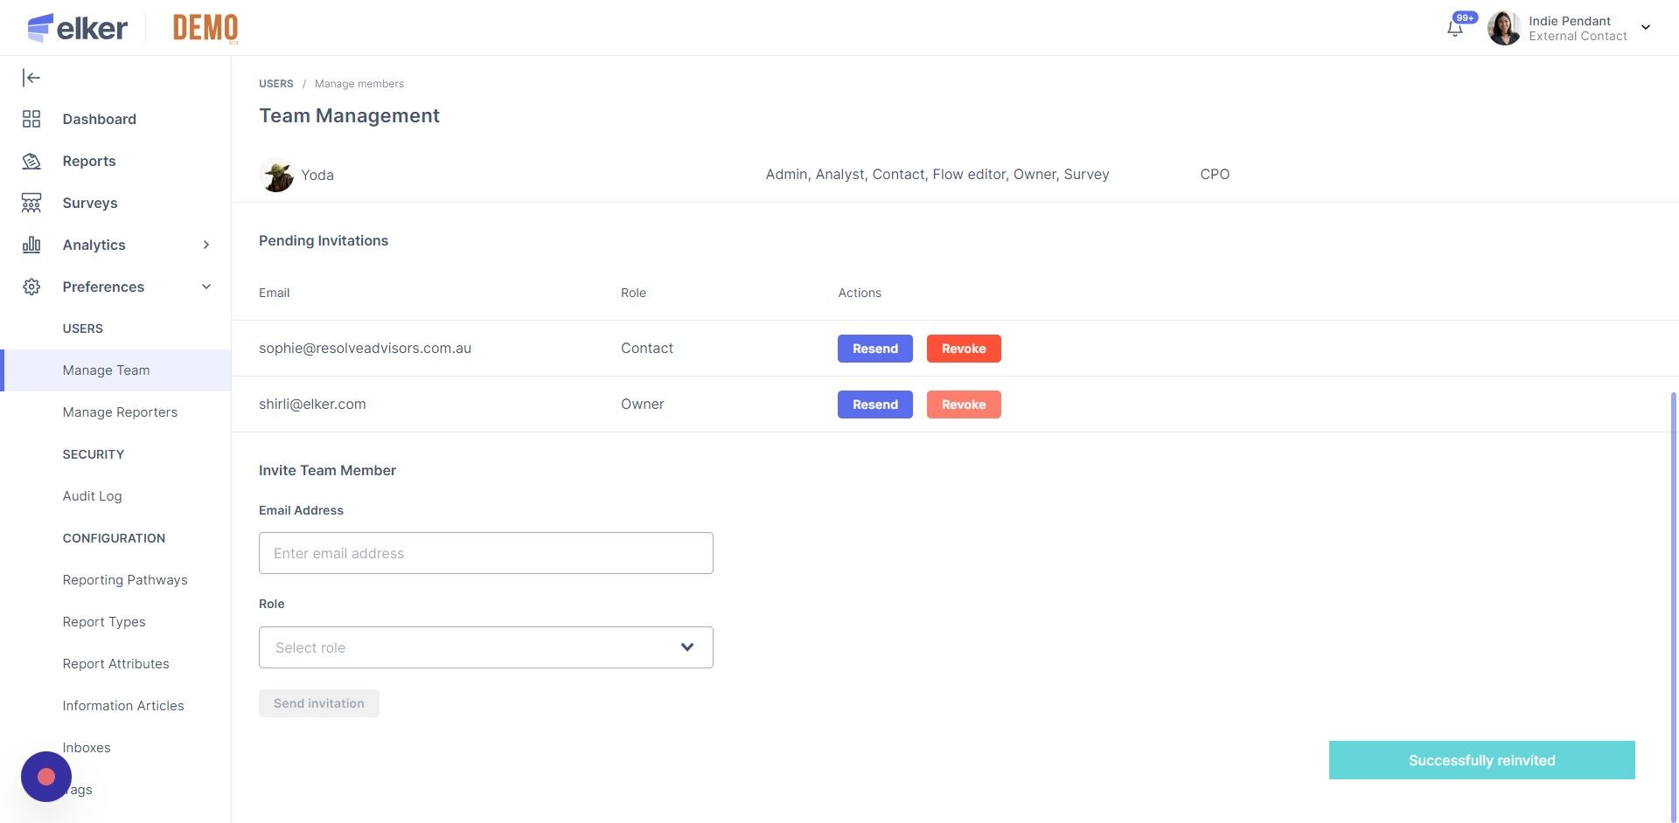Go to the Audit Log page

[x=92, y=496]
